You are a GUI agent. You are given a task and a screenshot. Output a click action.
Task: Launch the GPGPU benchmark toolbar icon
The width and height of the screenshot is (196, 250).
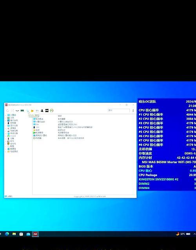[x=27, y=111]
